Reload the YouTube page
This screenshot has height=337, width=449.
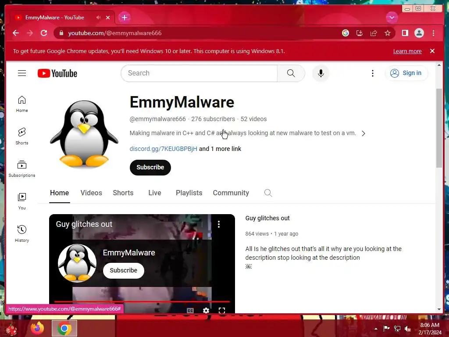click(44, 33)
